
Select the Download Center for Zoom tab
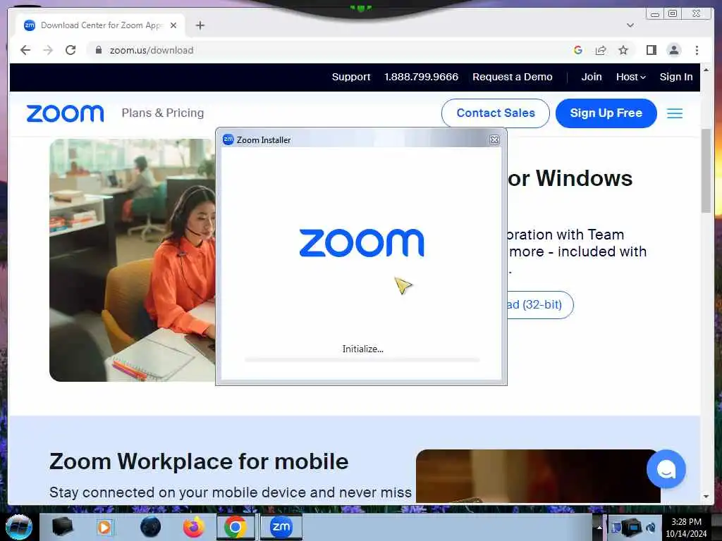pos(100,25)
